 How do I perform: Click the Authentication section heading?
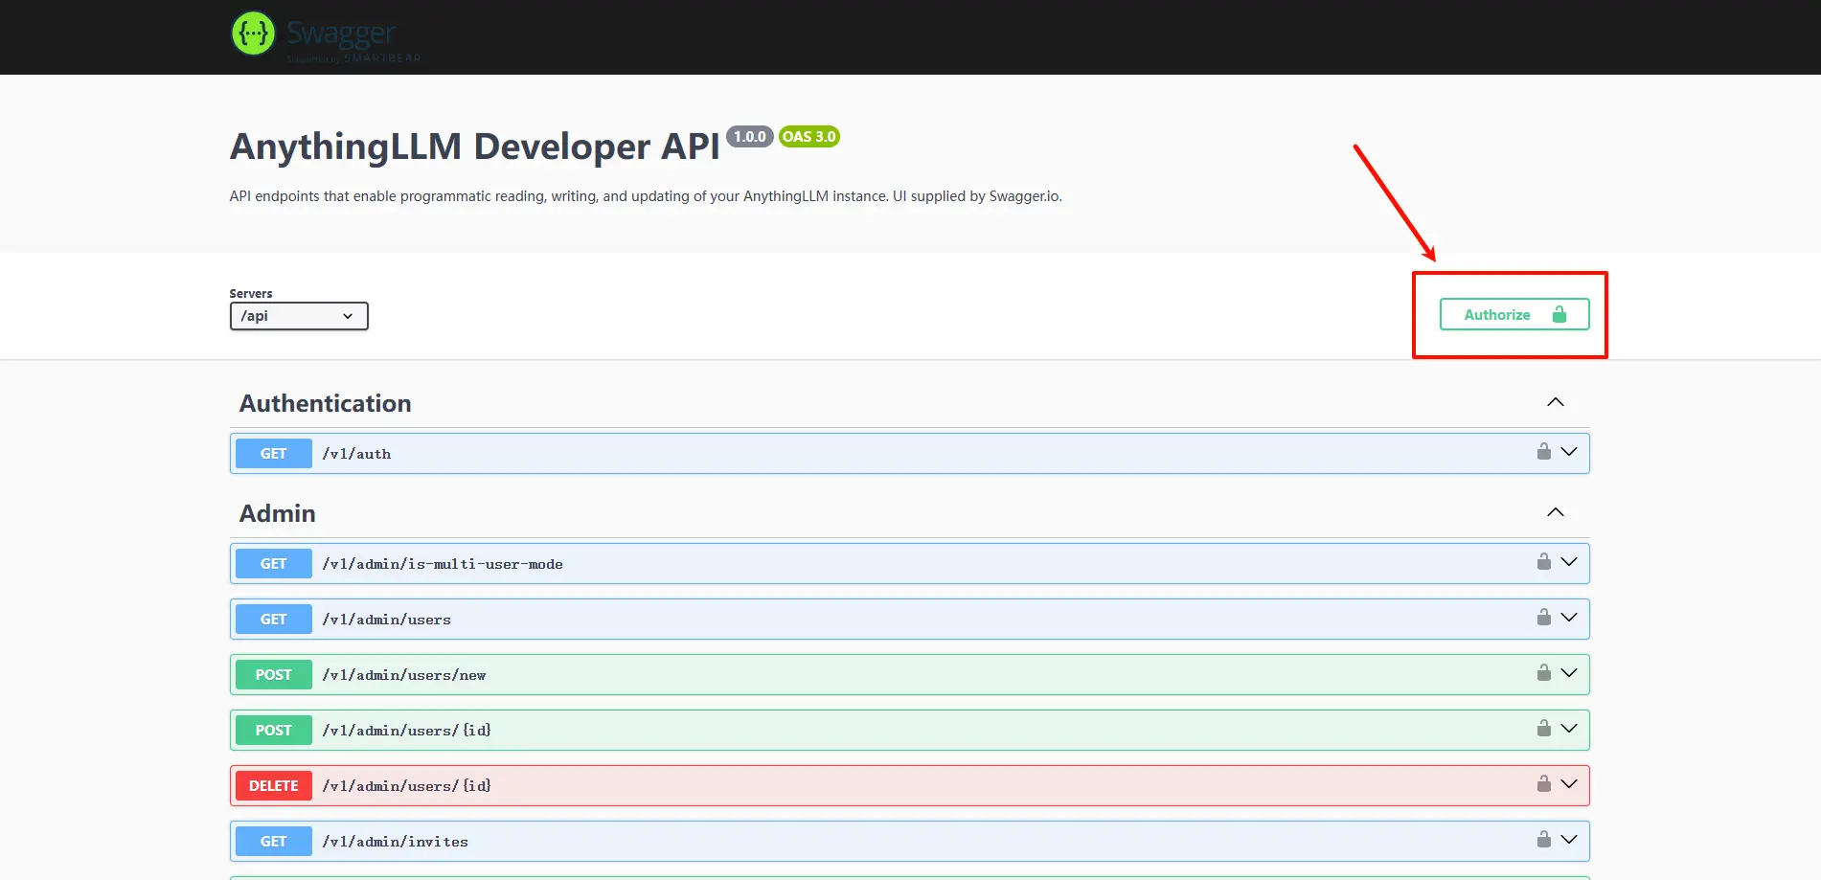point(326,403)
